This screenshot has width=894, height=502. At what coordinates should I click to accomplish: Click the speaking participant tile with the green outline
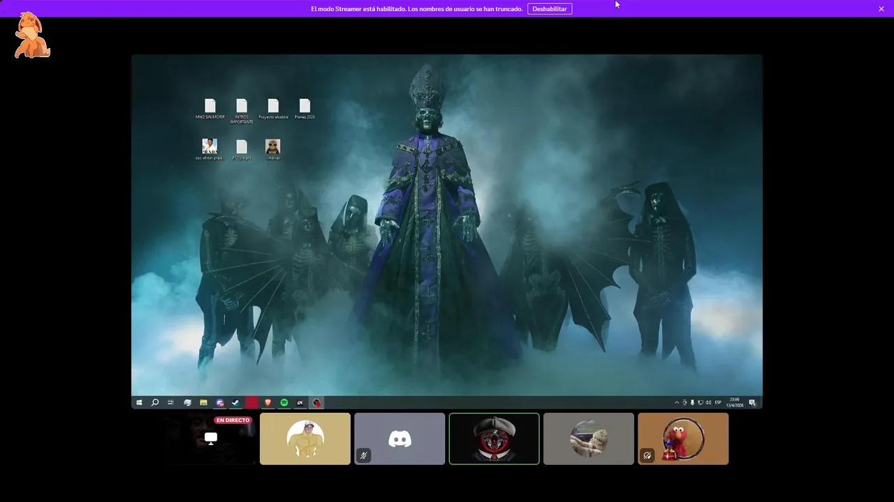(x=494, y=439)
